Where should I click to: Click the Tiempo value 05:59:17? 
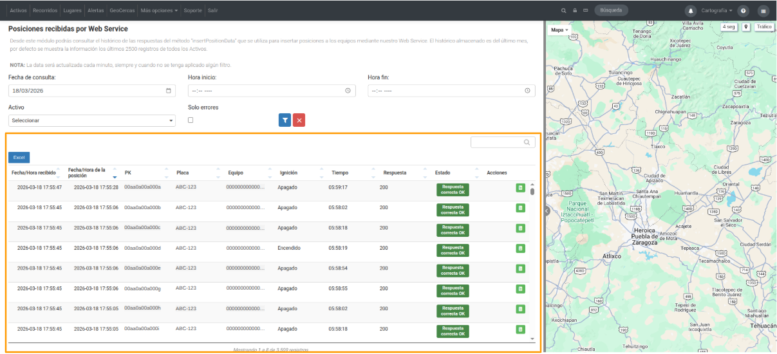point(338,187)
